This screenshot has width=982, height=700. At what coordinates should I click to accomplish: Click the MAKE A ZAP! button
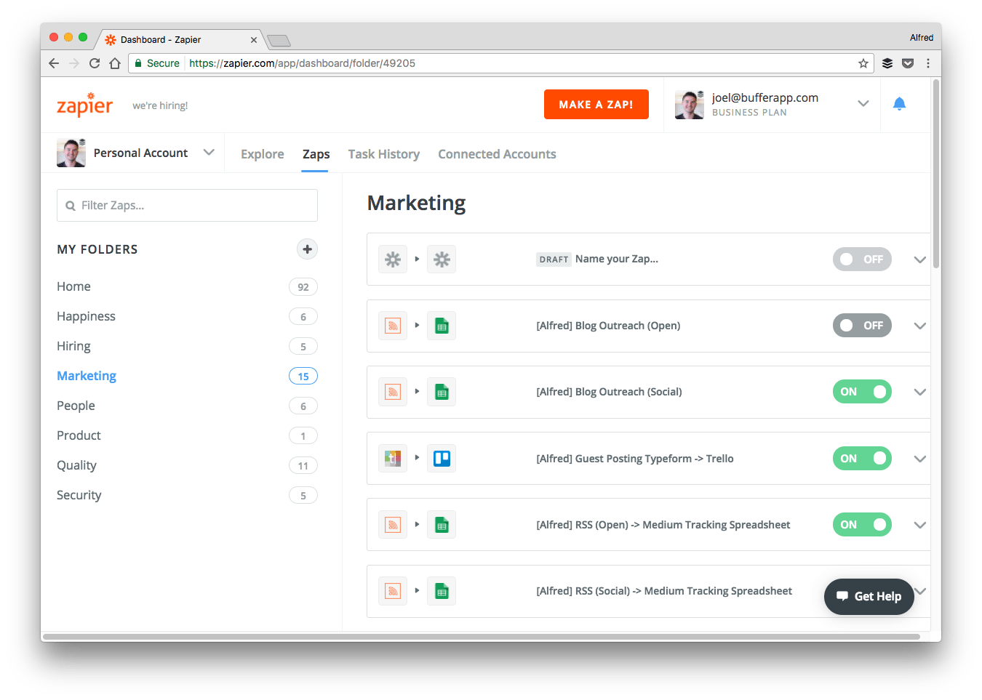click(x=596, y=105)
